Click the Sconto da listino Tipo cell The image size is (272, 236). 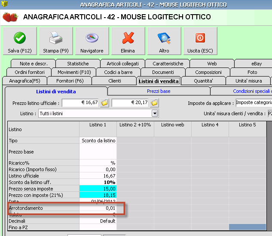point(98,141)
